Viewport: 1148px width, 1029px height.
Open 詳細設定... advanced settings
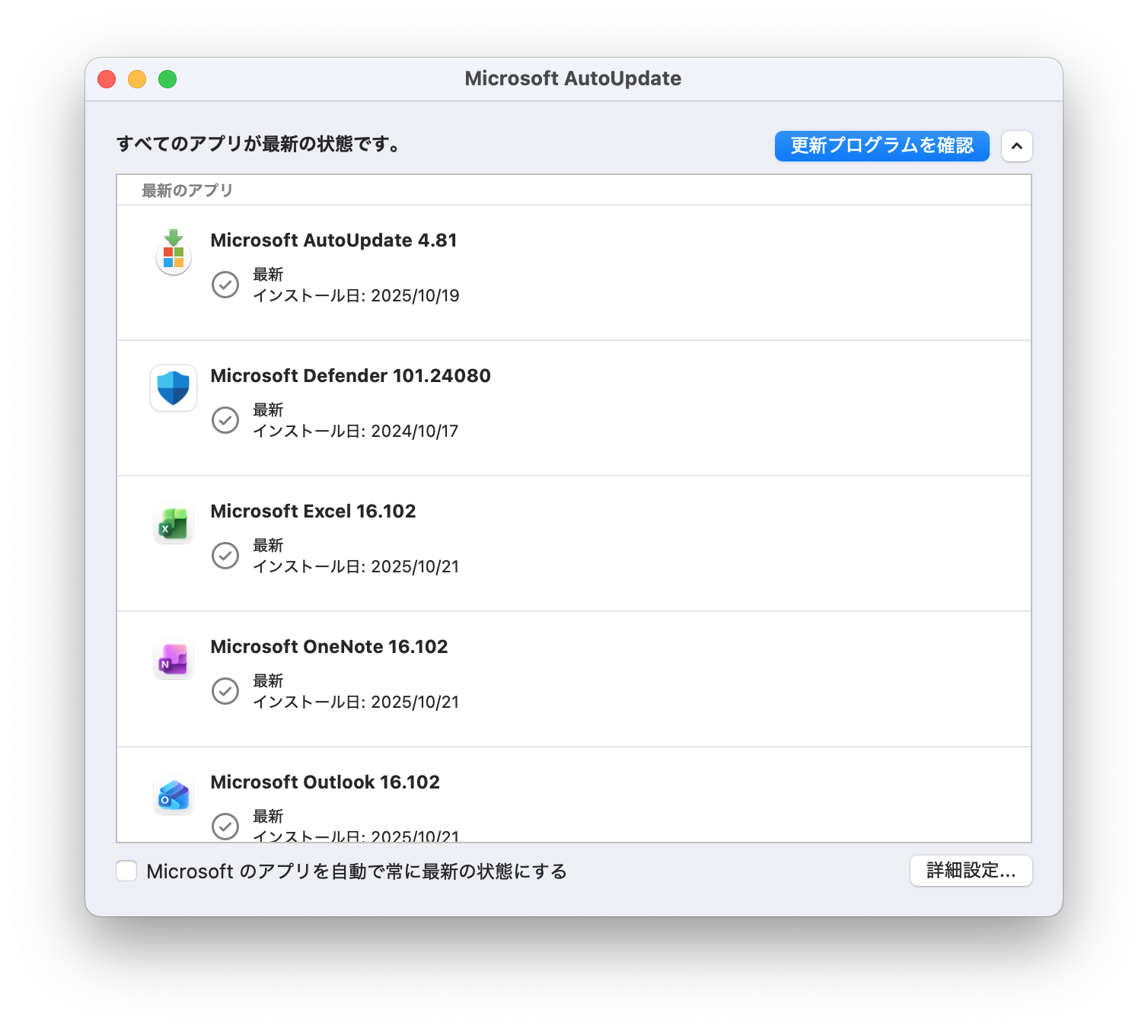[971, 871]
